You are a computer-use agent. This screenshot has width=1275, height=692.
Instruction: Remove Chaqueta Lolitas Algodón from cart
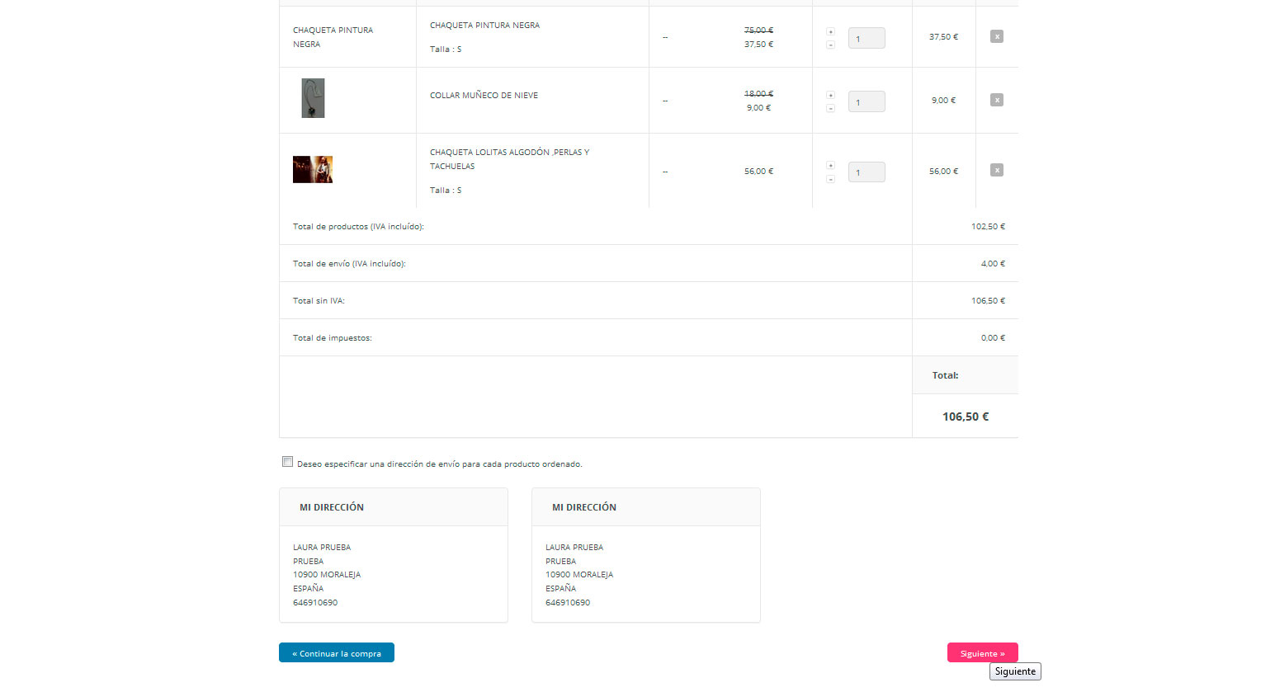[996, 170]
